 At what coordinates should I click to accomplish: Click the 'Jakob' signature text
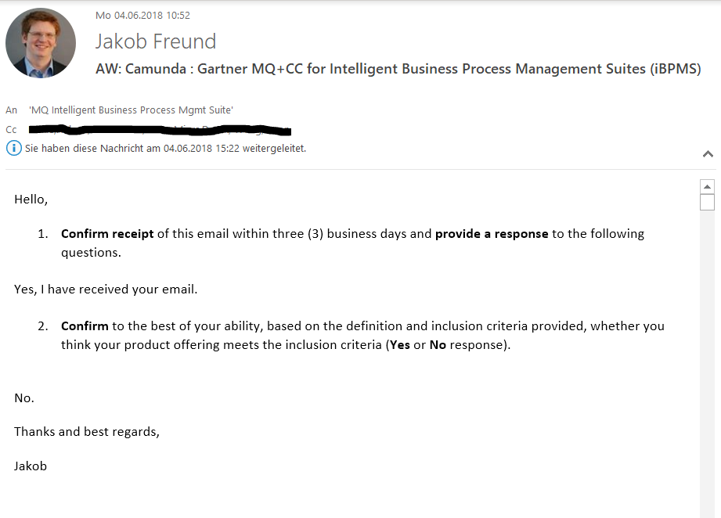point(31,466)
